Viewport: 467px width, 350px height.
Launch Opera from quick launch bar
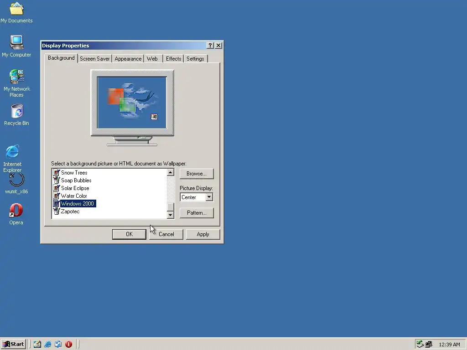68,344
